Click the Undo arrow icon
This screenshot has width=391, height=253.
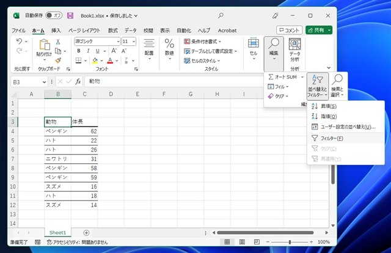(x=20, y=42)
